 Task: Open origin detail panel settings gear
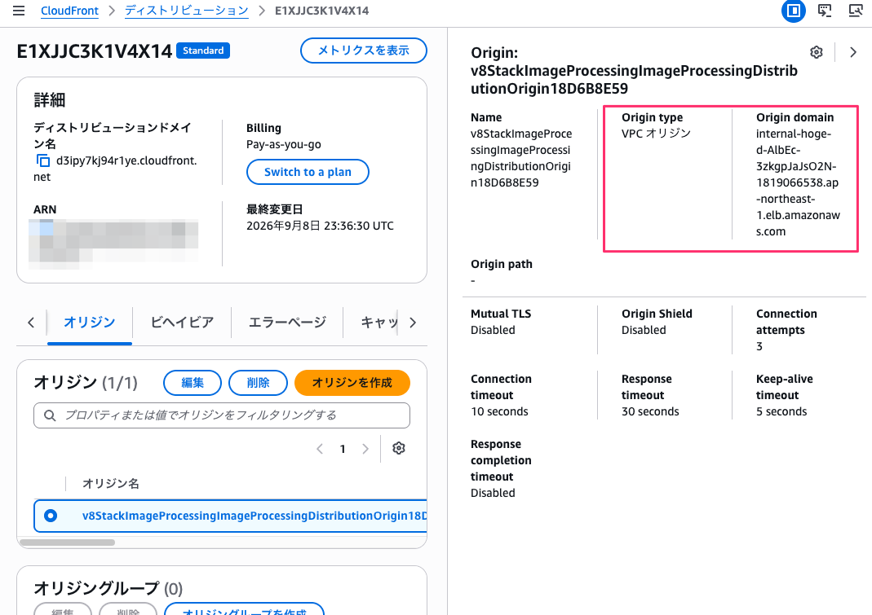point(817,52)
